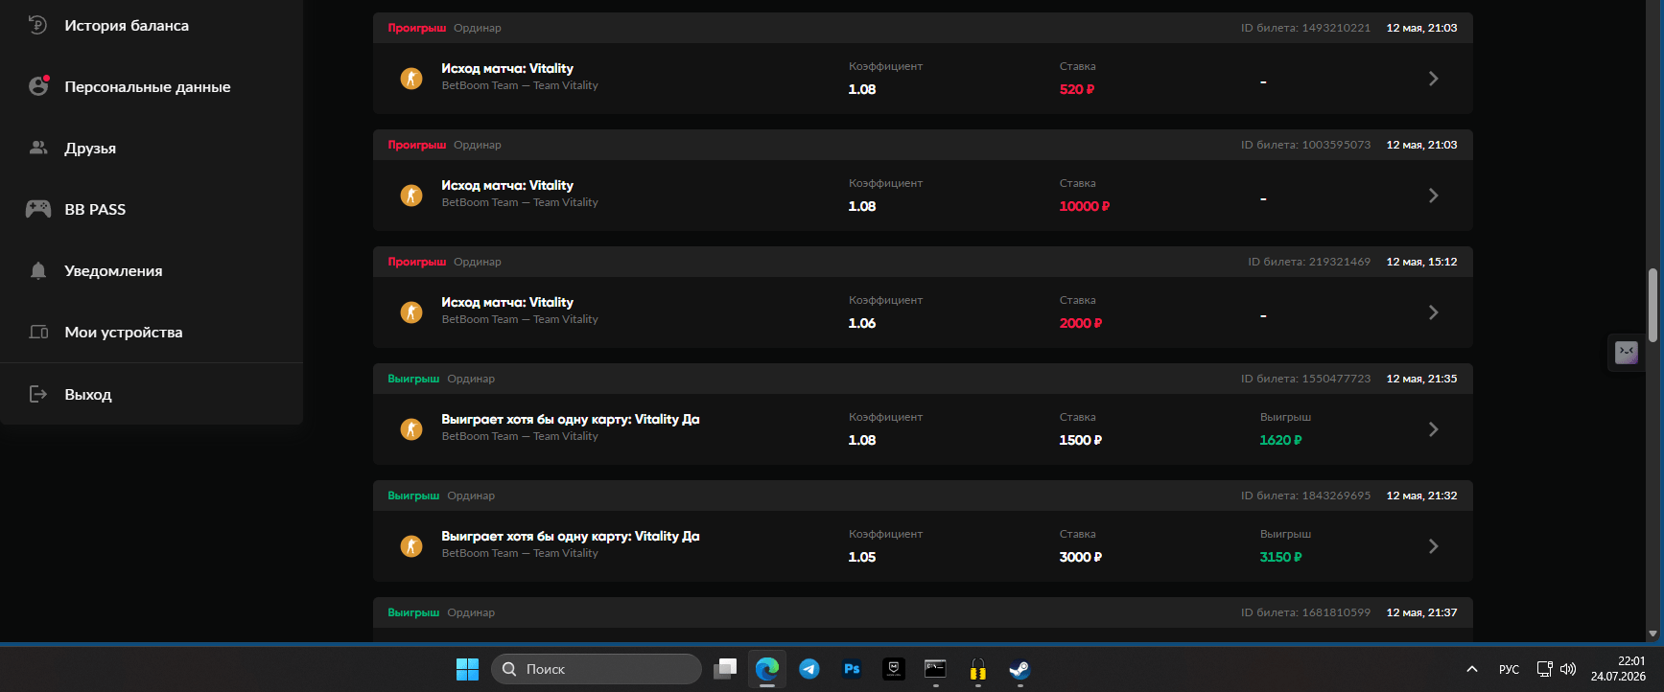Click the CS icon on ticket 1550477723

[x=411, y=429]
